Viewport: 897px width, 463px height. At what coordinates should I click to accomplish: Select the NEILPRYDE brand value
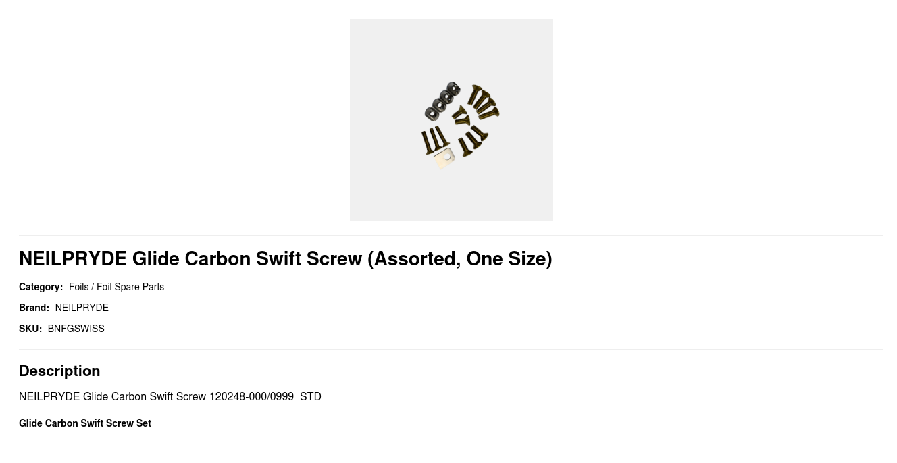[82, 308]
